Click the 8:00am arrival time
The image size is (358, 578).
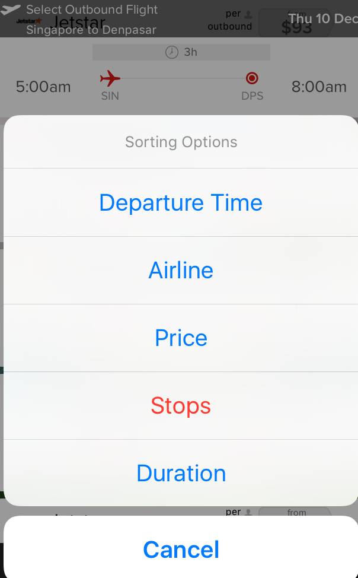pos(319,87)
